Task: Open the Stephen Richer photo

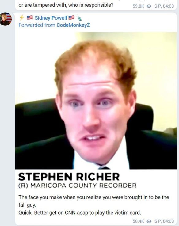Action: point(96,101)
